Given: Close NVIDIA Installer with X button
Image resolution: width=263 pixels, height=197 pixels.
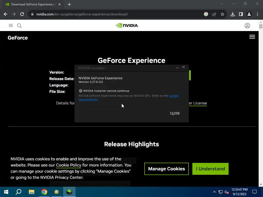Looking at the screenshot, I should click(184, 67).
